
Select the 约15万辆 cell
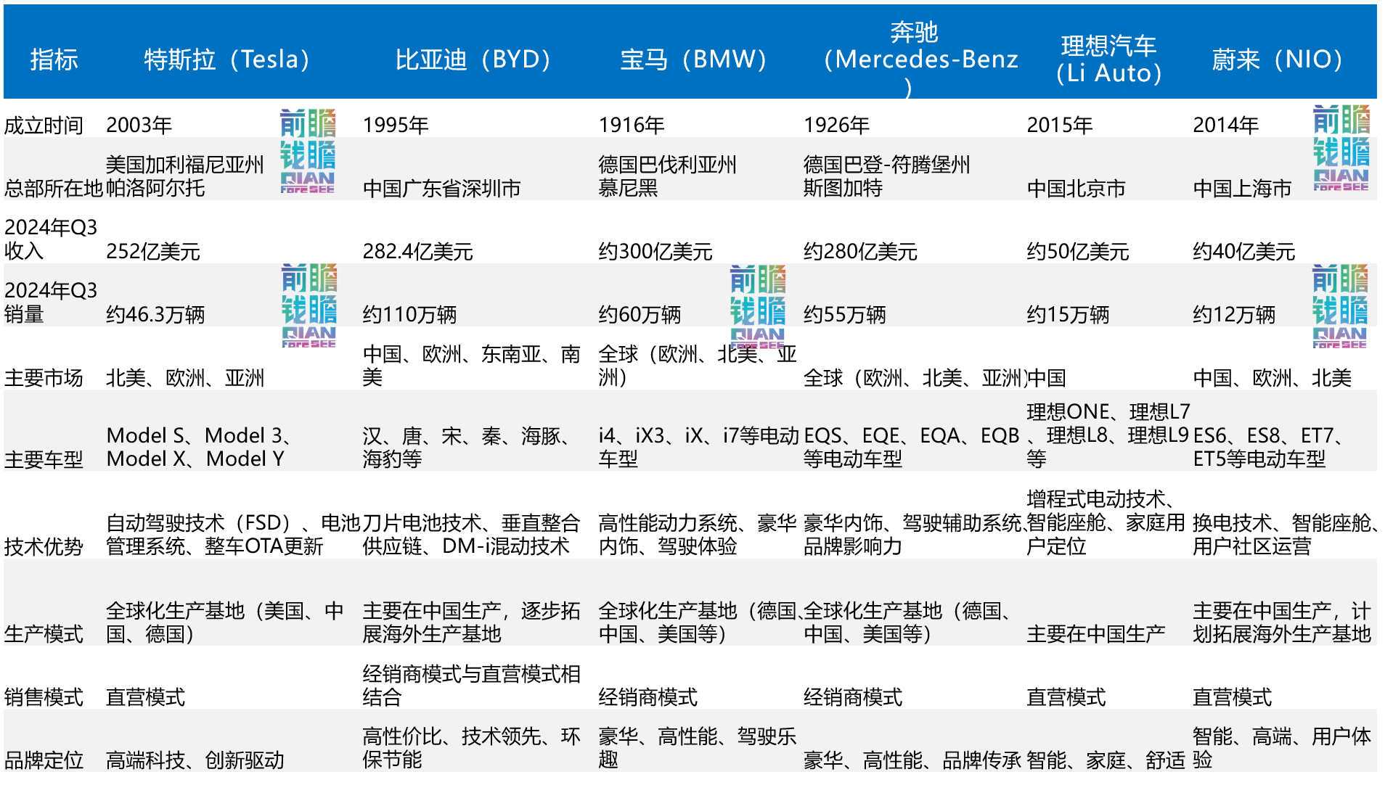(1068, 315)
